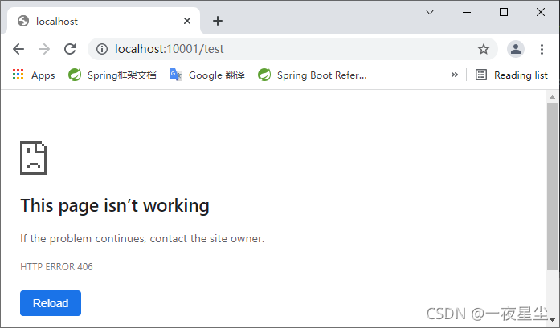Screen dimensions: 560x328
Task: Open Apps bookmark shortcut
Action: pos(34,75)
